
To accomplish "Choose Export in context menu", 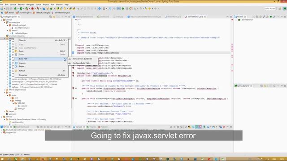I will tap(41, 67).
